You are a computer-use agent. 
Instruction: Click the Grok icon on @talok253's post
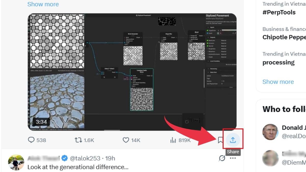[222, 158]
